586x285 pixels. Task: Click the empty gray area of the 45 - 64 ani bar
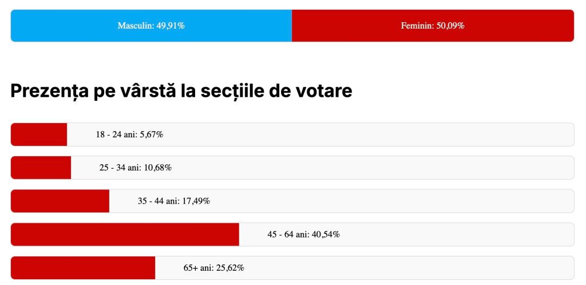pos(458,234)
